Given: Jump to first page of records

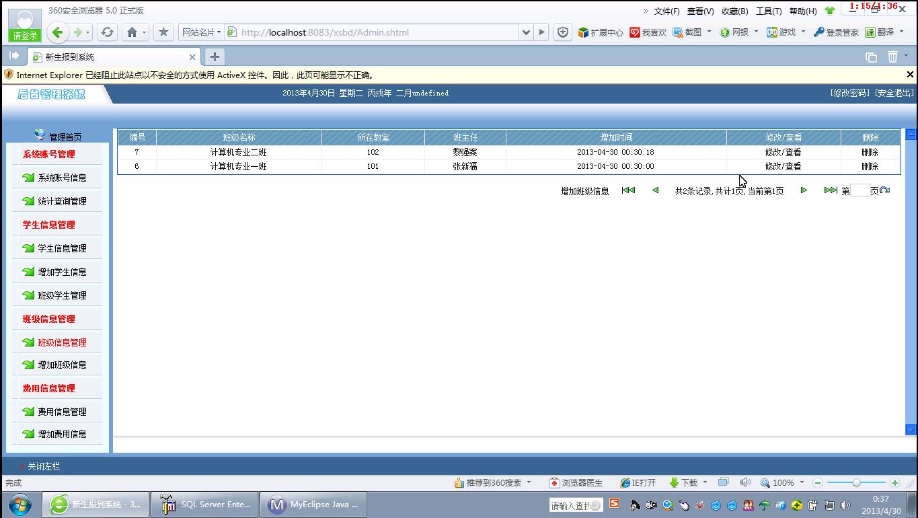Looking at the screenshot, I should coord(628,190).
